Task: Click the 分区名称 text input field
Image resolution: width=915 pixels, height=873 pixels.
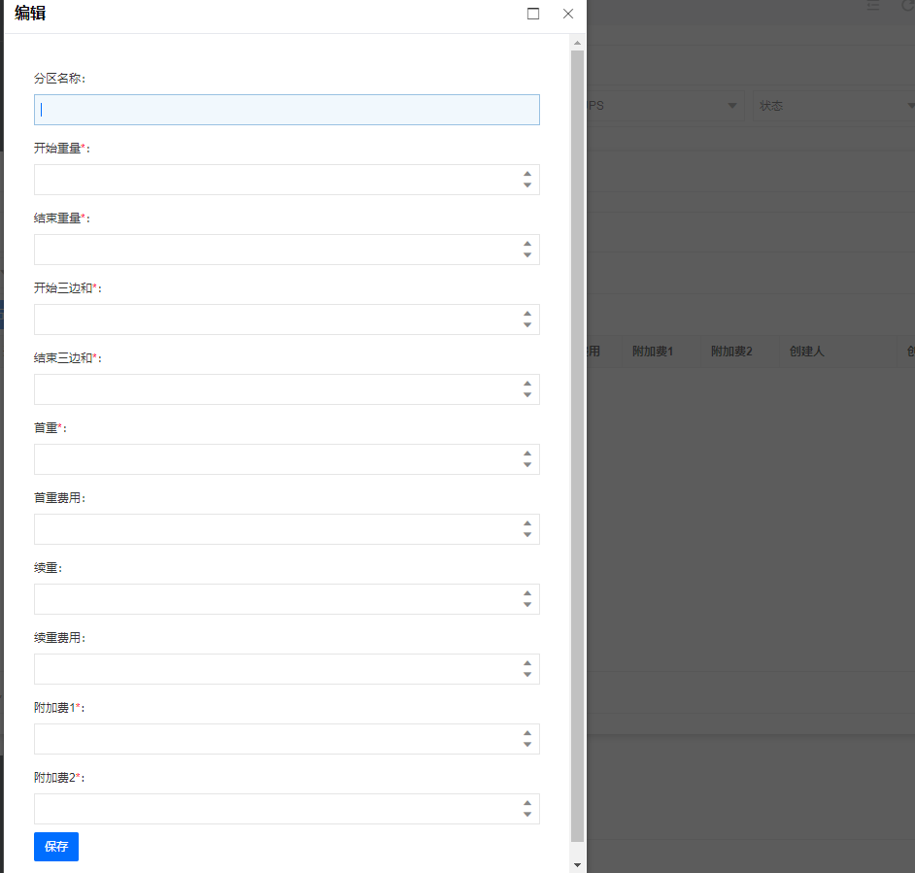Action: coord(287,110)
